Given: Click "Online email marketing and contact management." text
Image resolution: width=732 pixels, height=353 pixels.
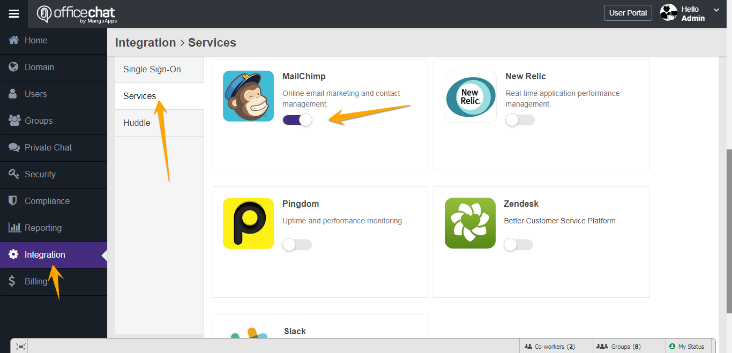Looking at the screenshot, I should pos(341,99).
